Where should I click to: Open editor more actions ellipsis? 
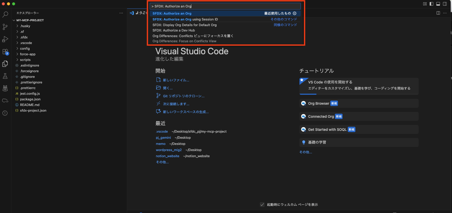pos(445,13)
